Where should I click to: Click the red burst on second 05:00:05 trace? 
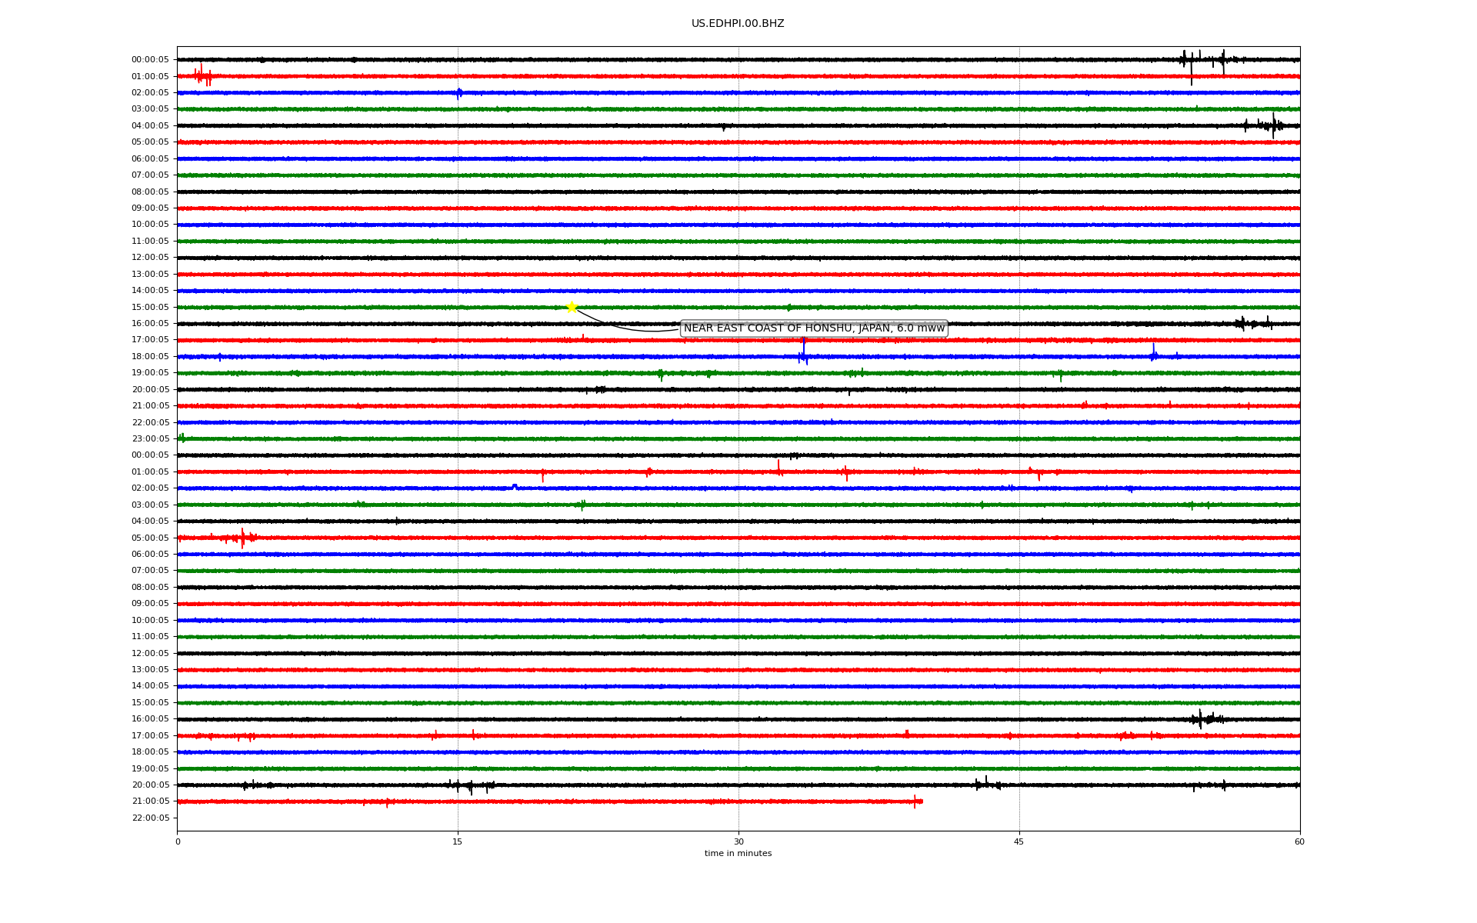[242, 538]
